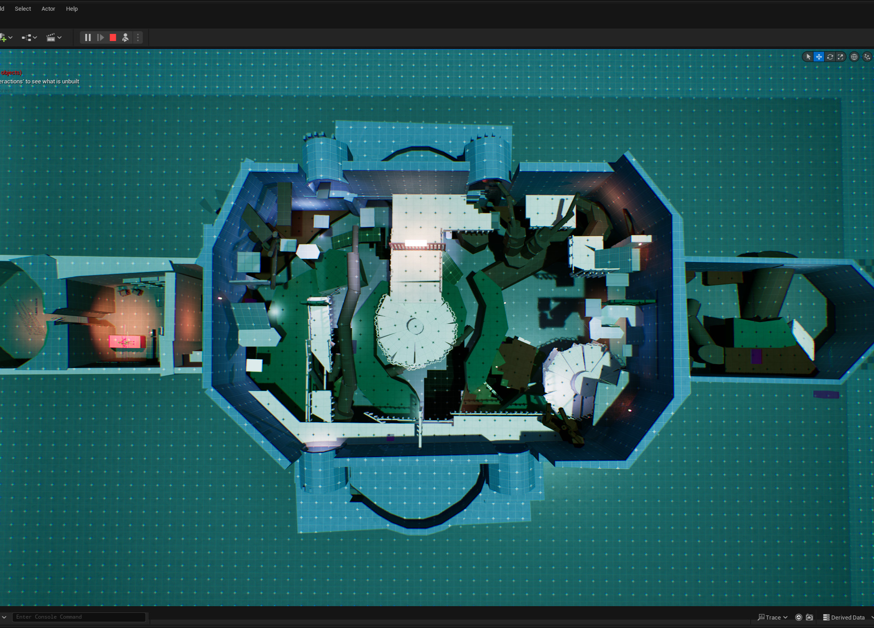The image size is (874, 628).
Task: Select the scale gizmo tool
Action: coord(841,57)
